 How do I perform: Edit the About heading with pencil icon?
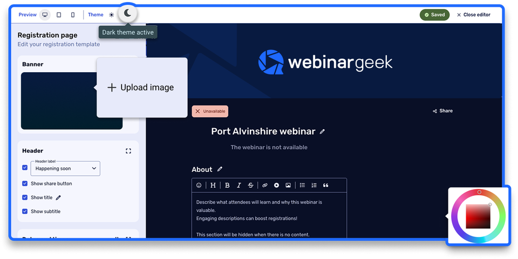tap(220, 170)
